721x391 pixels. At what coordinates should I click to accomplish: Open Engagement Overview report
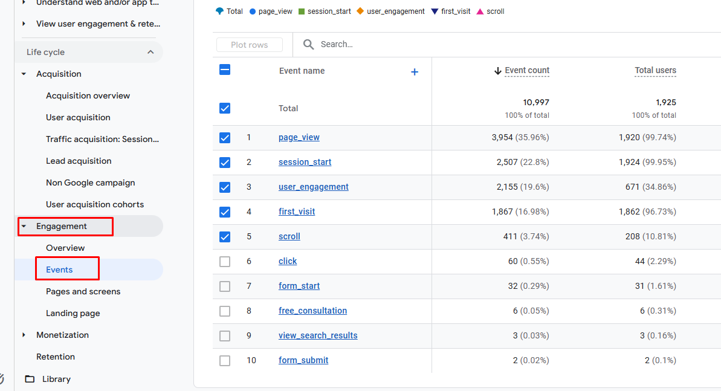[65, 248]
